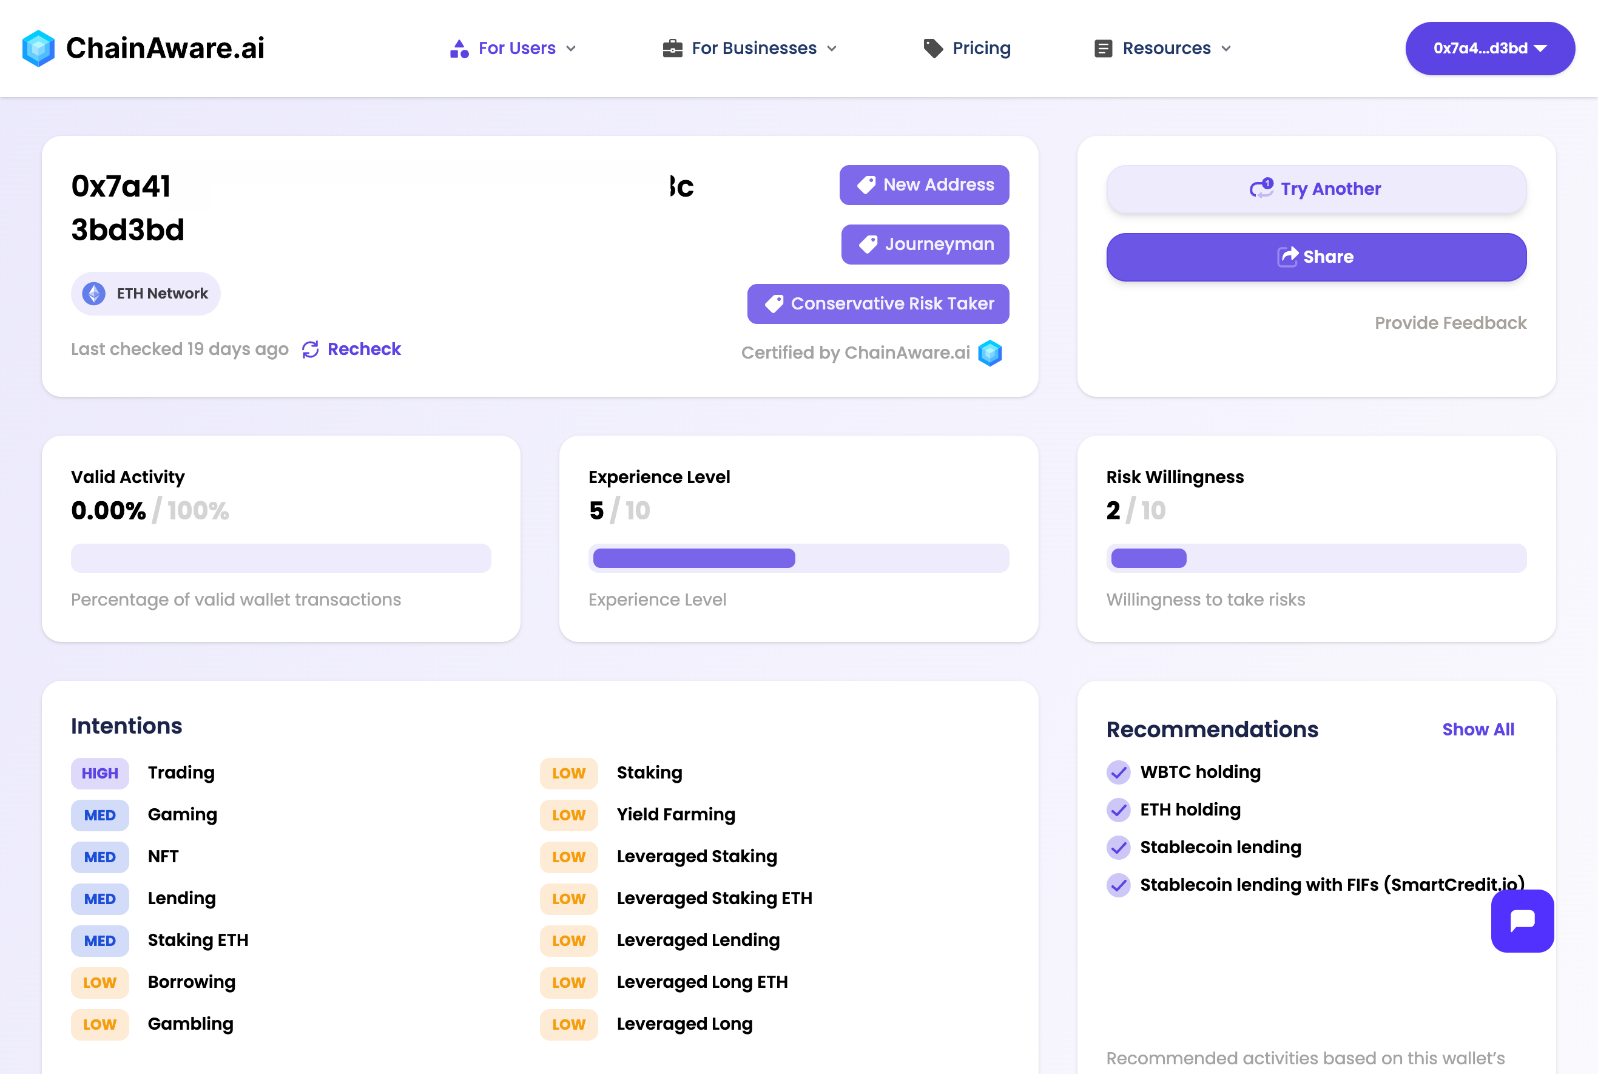The image size is (1598, 1074).
Task: Click the tag icon in New Address badge
Action: click(866, 185)
